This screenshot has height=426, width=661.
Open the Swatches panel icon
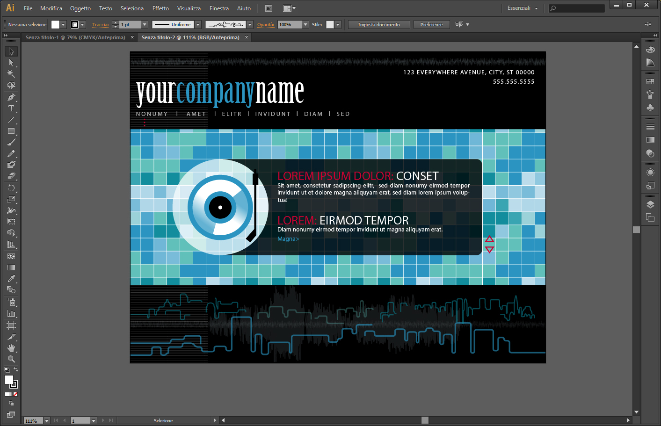650,82
